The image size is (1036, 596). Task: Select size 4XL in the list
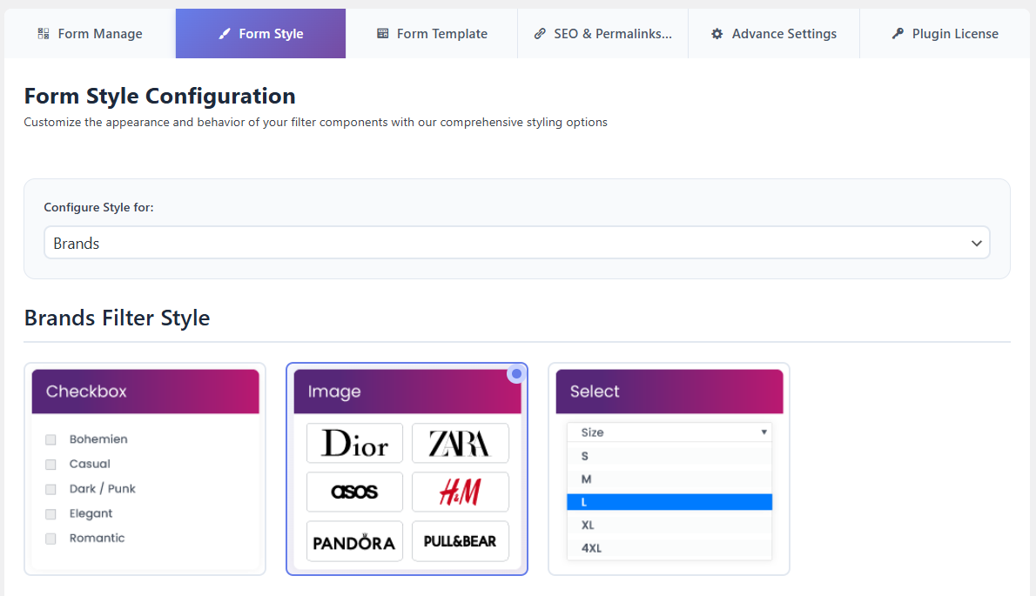[x=669, y=548]
